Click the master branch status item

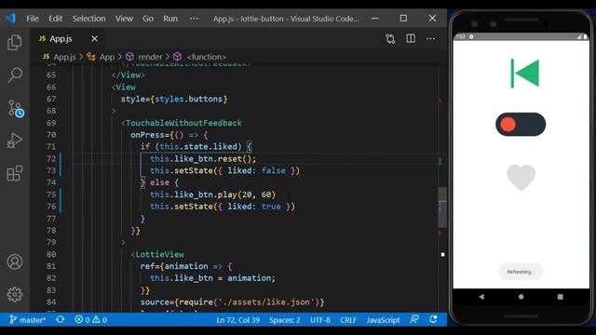pyautogui.click(x=27, y=320)
